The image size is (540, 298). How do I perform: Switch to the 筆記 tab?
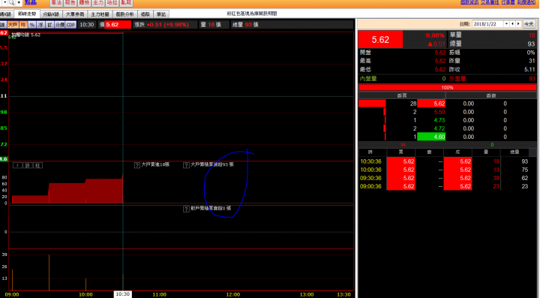161,14
